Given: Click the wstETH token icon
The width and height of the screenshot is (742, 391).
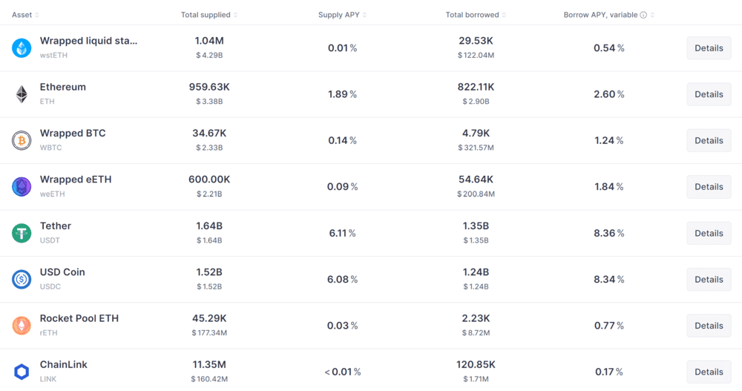Looking at the screenshot, I should [x=22, y=48].
